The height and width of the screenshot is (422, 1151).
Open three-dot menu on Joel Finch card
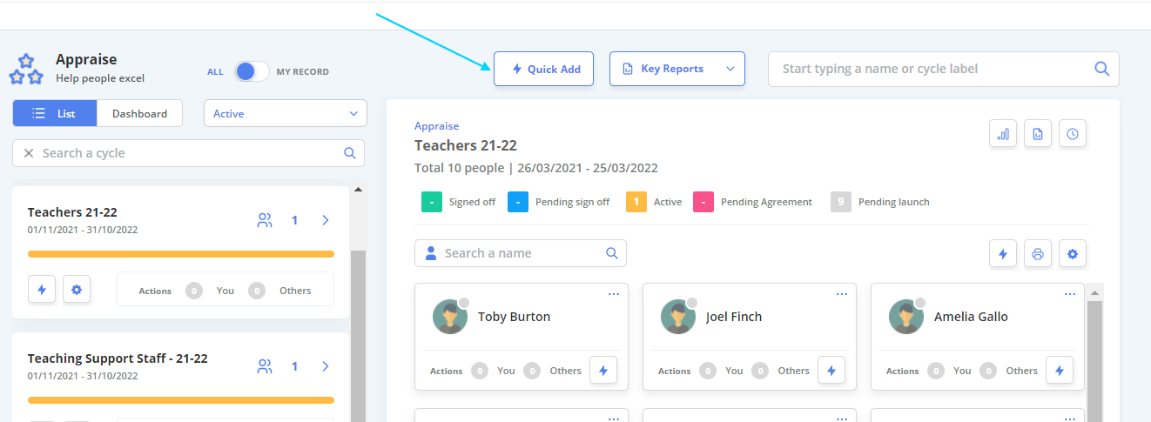842,294
